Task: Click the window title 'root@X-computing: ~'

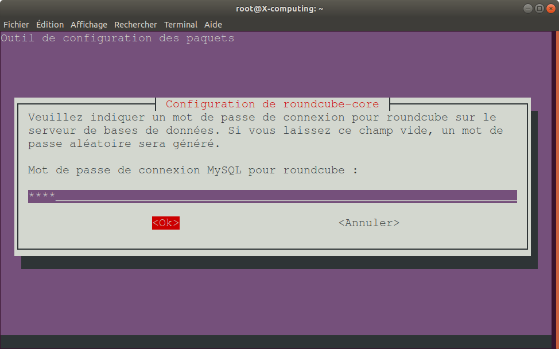Action: tap(279, 9)
